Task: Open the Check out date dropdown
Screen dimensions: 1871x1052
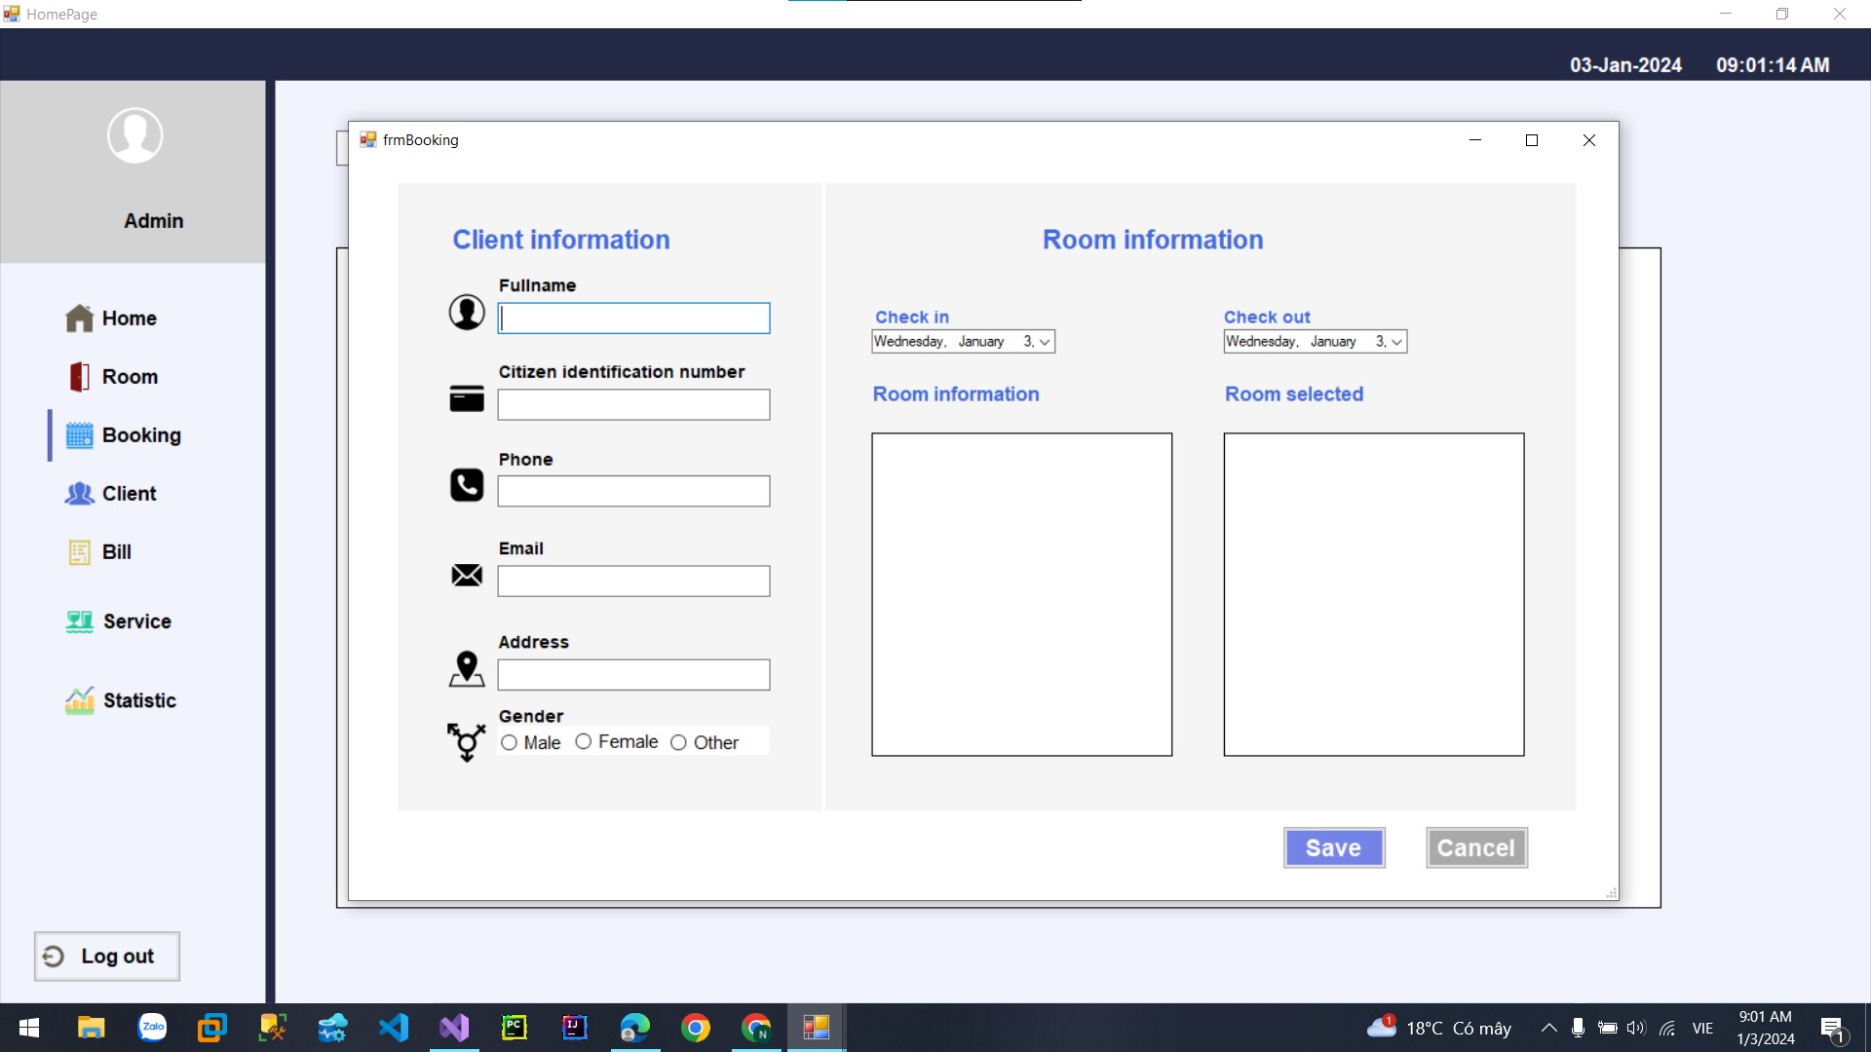Action: [1396, 341]
